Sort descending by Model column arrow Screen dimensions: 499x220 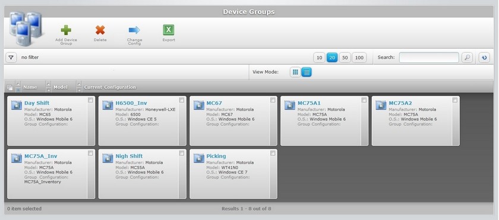click(x=48, y=90)
